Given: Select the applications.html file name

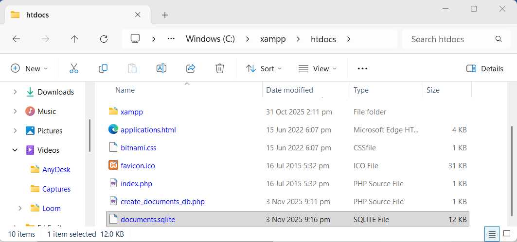Looking at the screenshot, I should tap(148, 129).
